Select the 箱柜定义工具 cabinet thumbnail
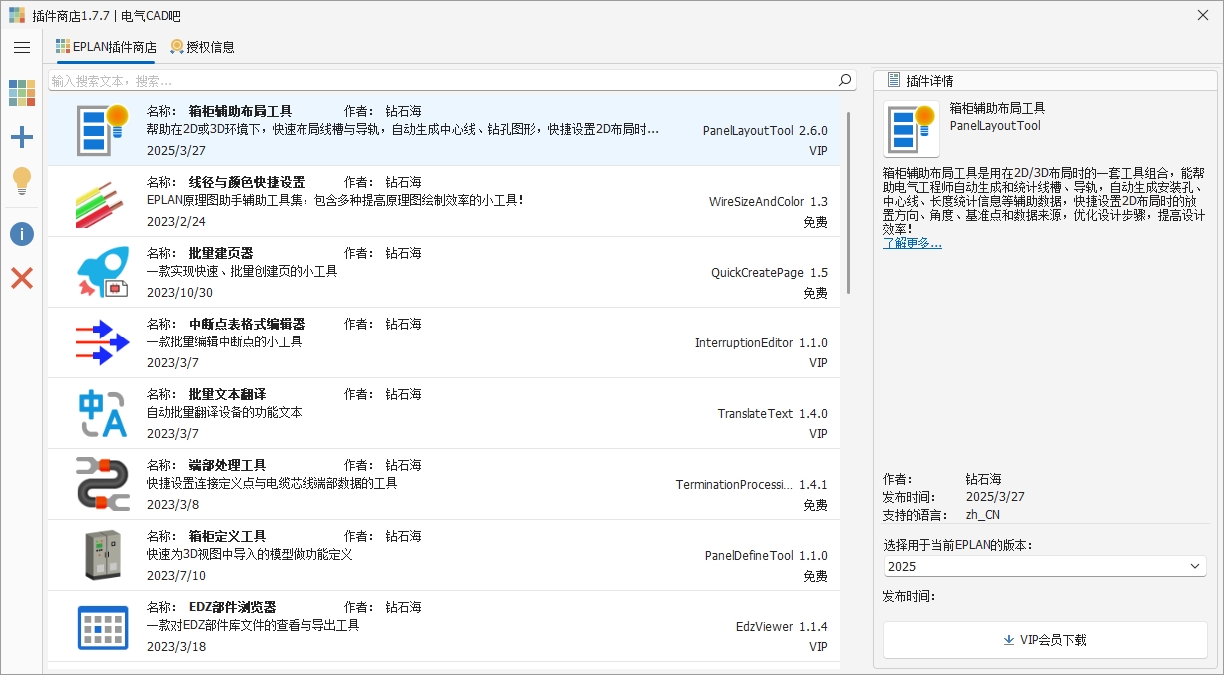The height and width of the screenshot is (675, 1224). tap(102, 555)
